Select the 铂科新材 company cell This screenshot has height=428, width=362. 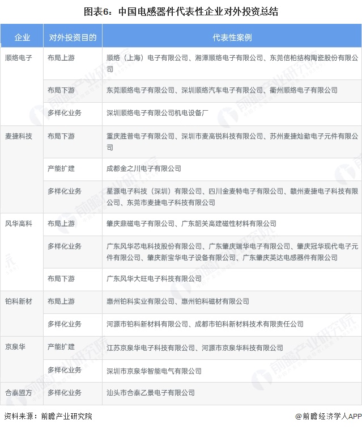pos(19,301)
